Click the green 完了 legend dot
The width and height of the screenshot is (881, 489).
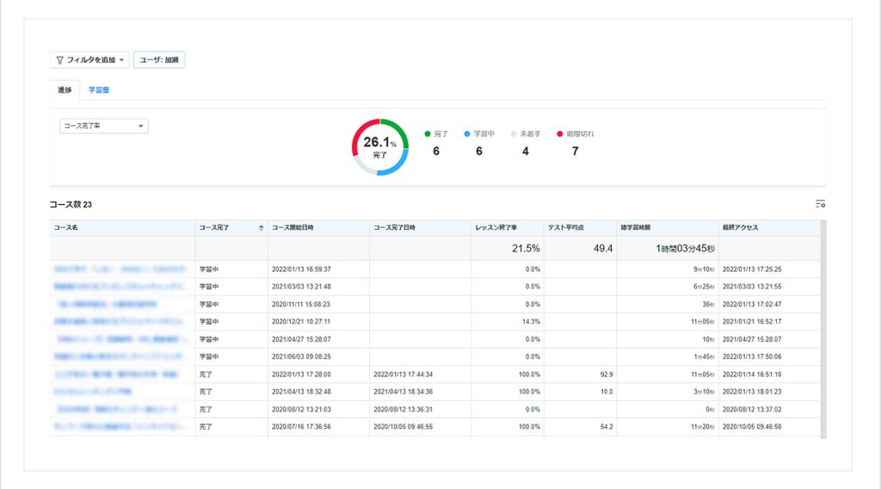tap(428, 134)
